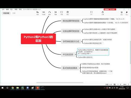This screenshot has height=98, width=131.
Task: Open the terminal window taskbar icon
Action: click(x=43, y=88)
